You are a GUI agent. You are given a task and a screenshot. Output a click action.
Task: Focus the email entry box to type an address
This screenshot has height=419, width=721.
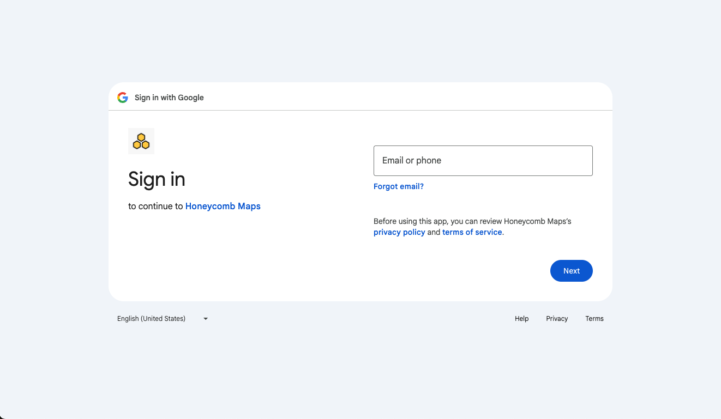483,160
